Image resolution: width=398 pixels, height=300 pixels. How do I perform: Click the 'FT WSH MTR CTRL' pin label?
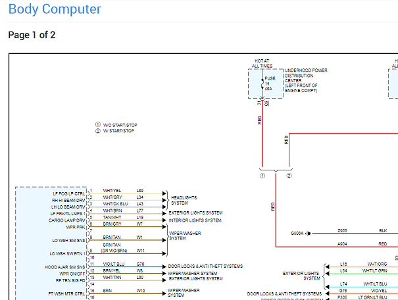[66, 293]
